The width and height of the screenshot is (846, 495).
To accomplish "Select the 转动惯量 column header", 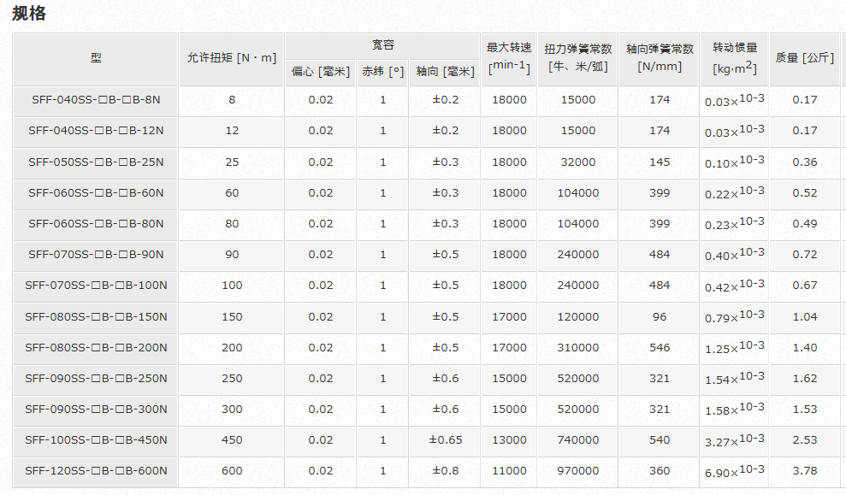I will pyautogui.click(x=735, y=57).
